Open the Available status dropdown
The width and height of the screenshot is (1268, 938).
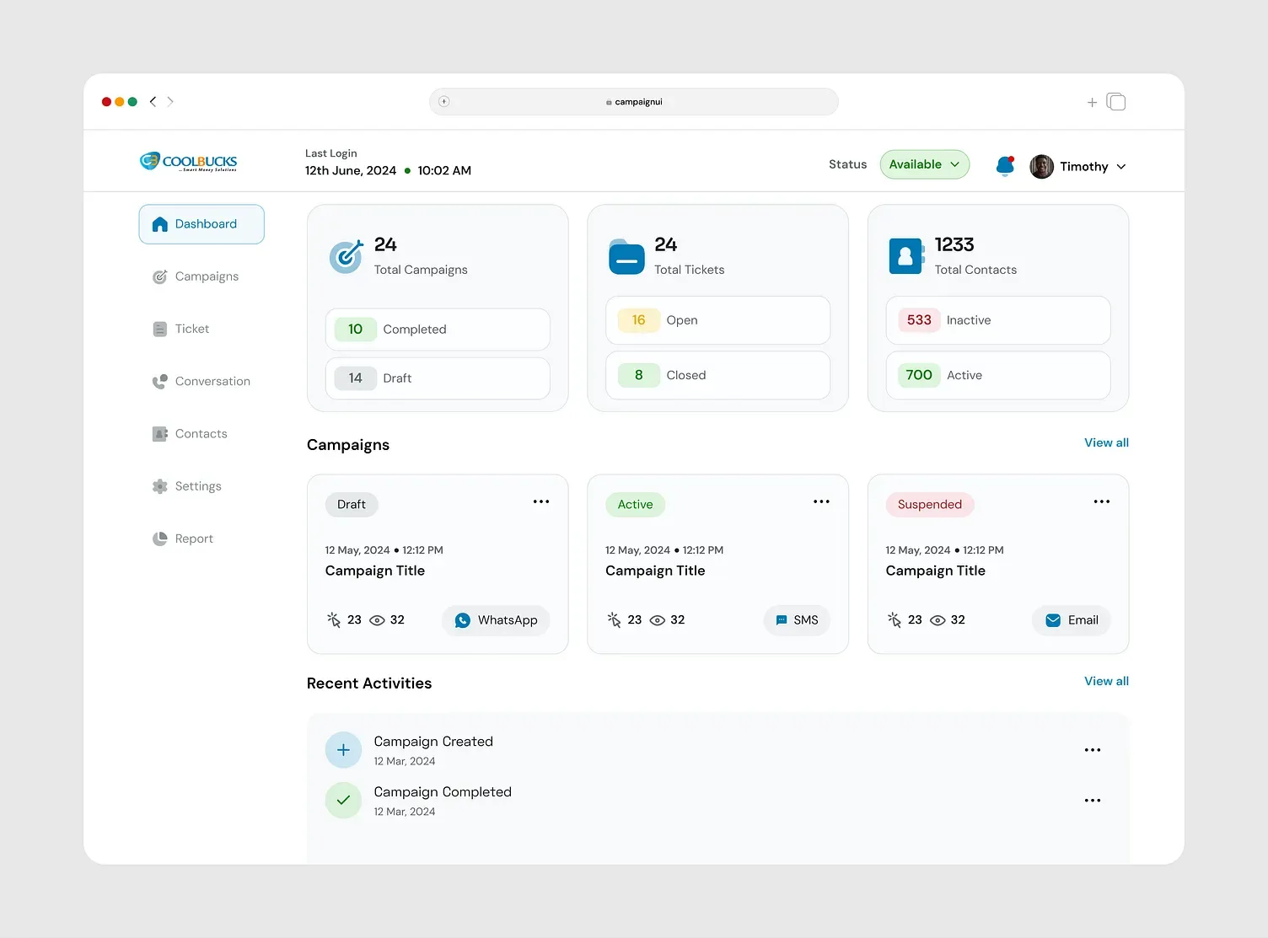point(925,164)
